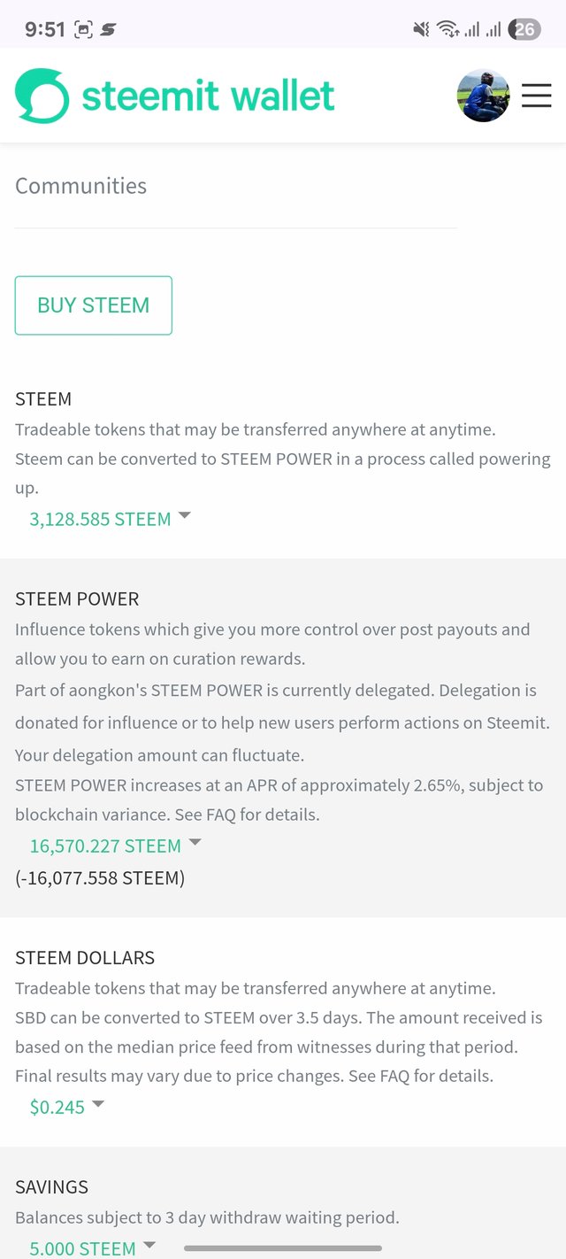The height and width of the screenshot is (1259, 566).
Task: Open the Communities tab
Action: pyautogui.click(x=80, y=186)
